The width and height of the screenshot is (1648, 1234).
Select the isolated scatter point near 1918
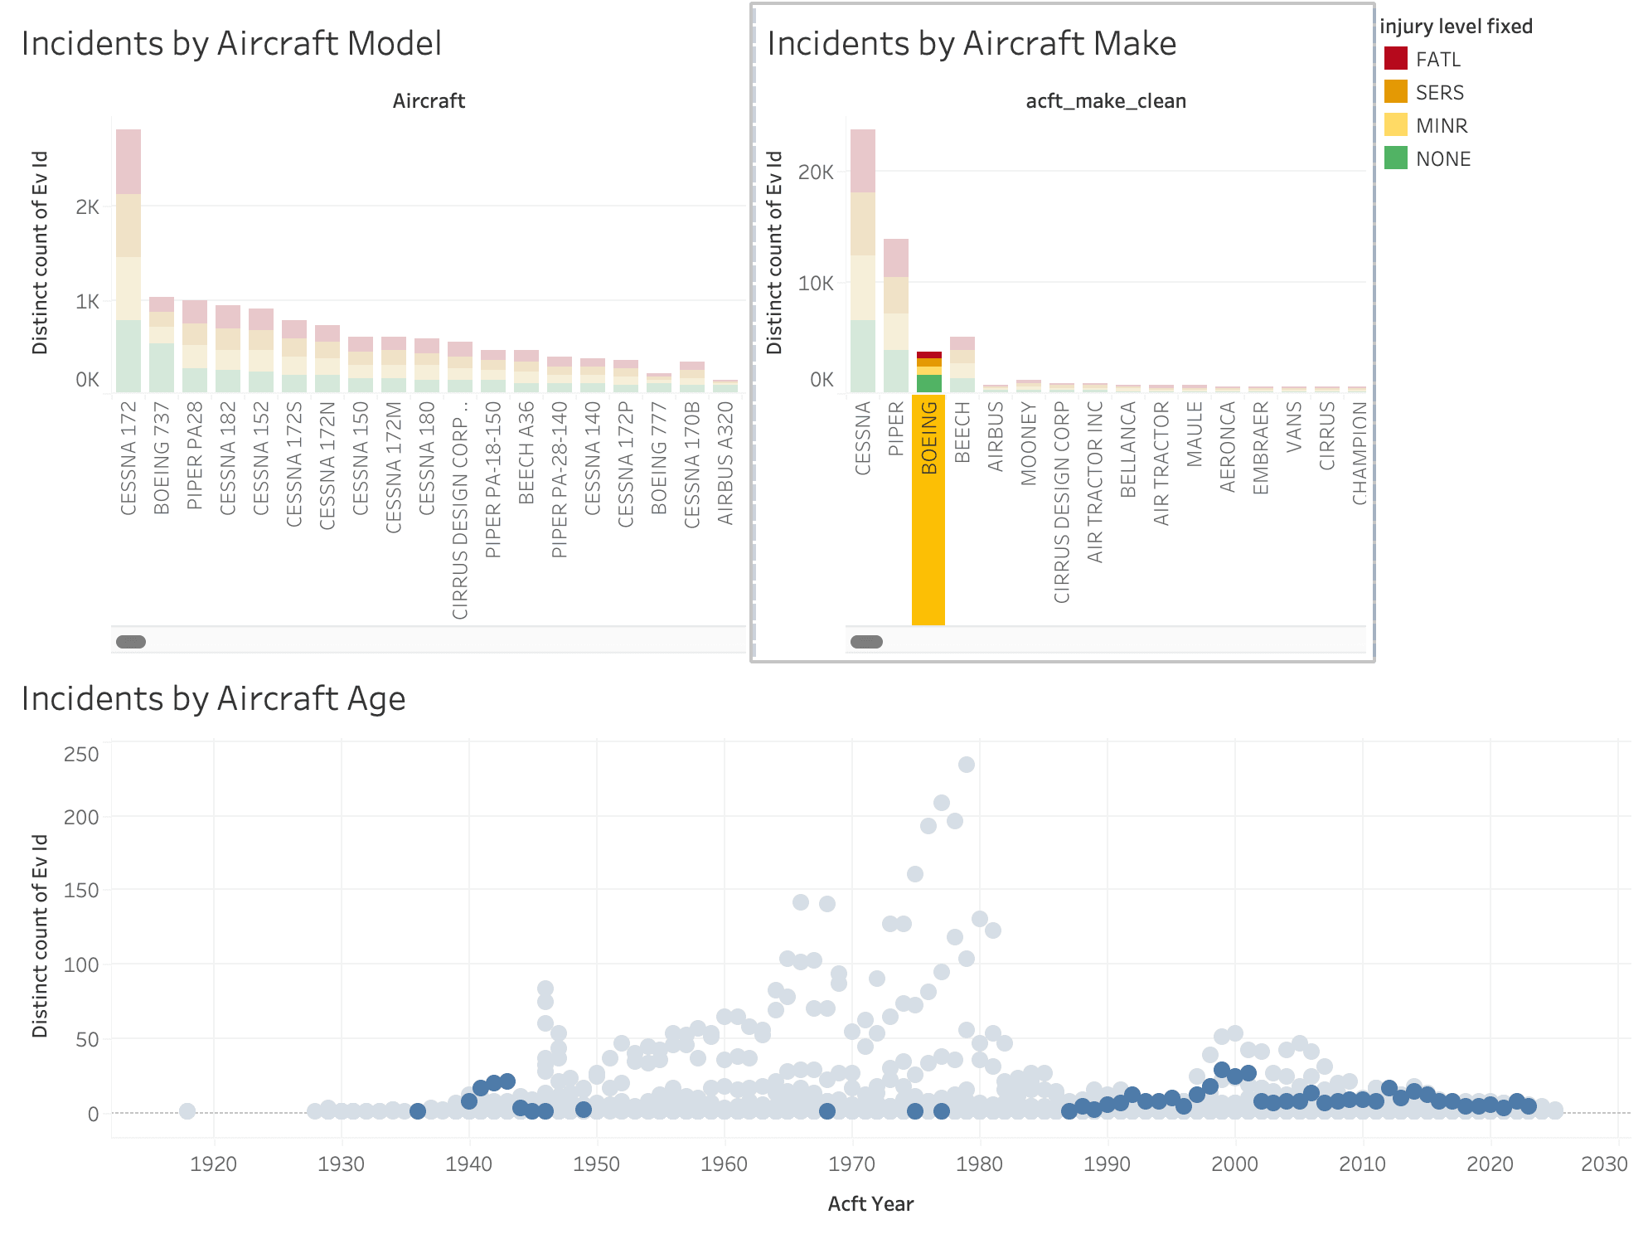click(x=187, y=1111)
